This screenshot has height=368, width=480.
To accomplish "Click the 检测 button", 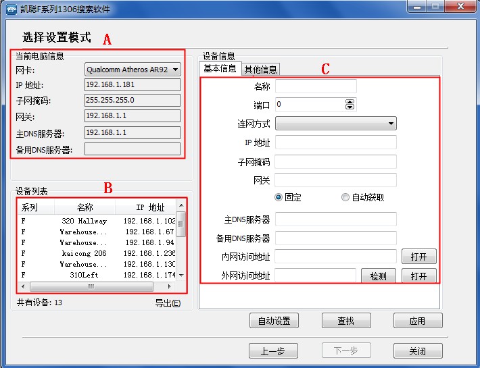I will [x=379, y=275].
